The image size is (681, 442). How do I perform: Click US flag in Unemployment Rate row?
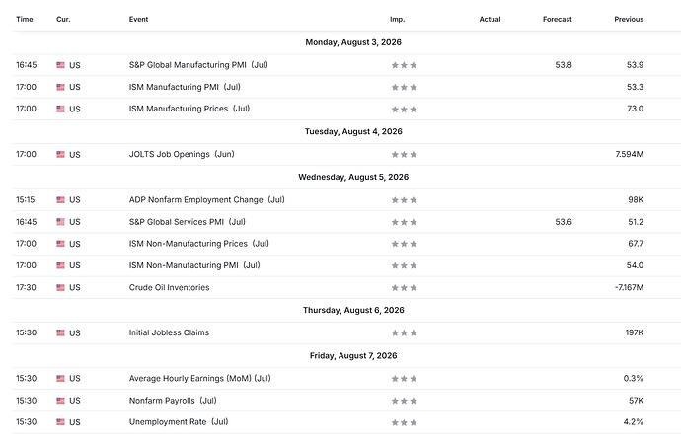pyautogui.click(x=60, y=422)
